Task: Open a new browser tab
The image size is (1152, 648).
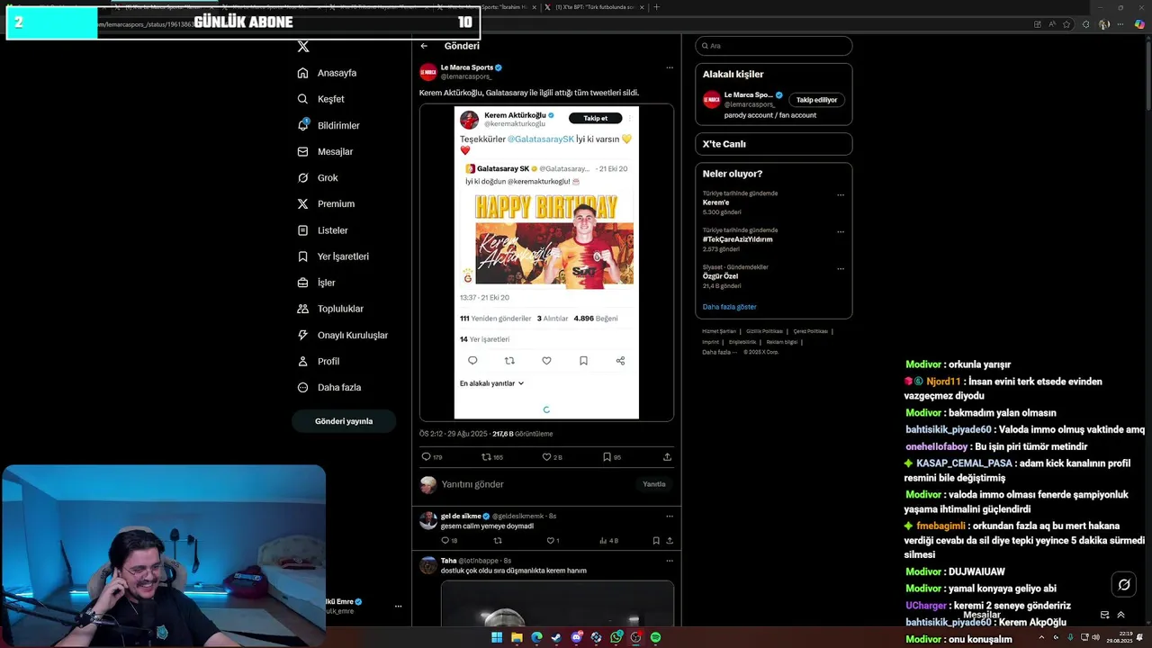Action: pos(656,7)
